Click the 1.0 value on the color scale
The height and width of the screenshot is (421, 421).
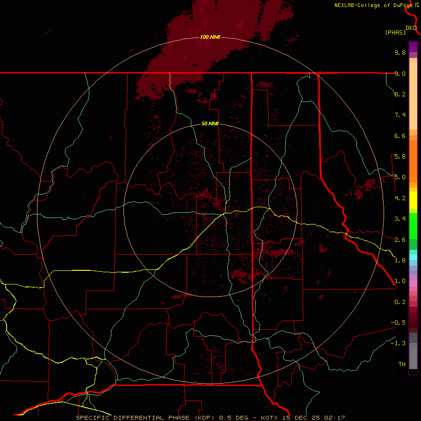pos(400,281)
